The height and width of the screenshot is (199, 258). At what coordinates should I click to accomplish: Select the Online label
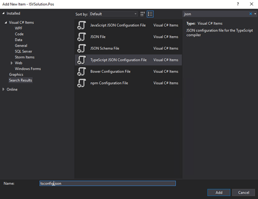coord(12,90)
